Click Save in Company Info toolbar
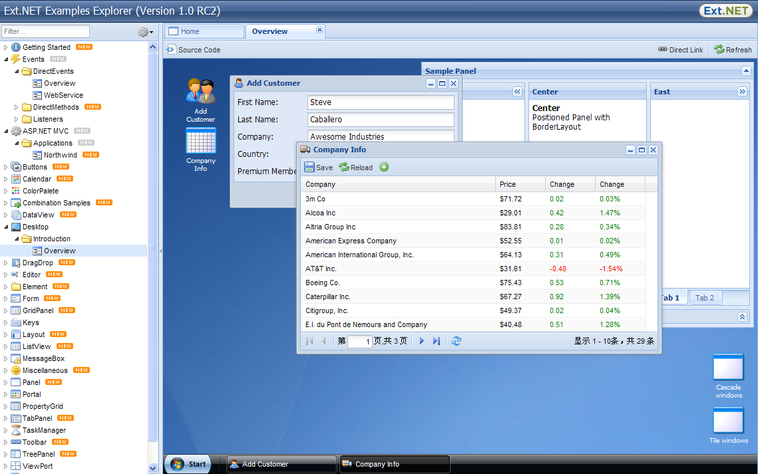 319,168
